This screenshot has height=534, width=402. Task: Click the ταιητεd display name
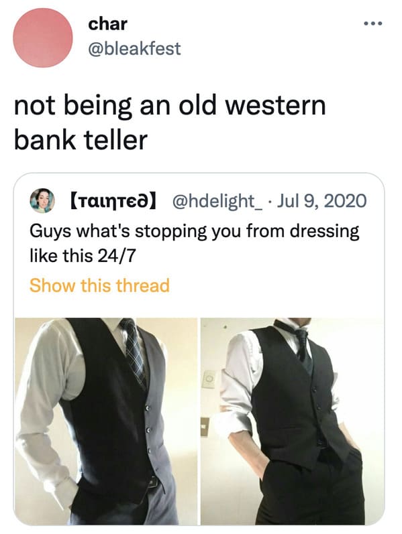[113, 201]
